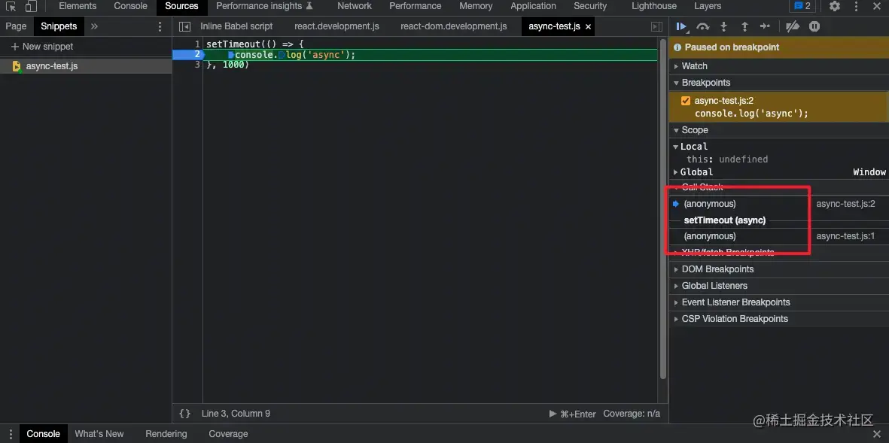Open the async-test.js:1 call stack link
Image resolution: width=889 pixels, height=443 pixels.
point(845,236)
